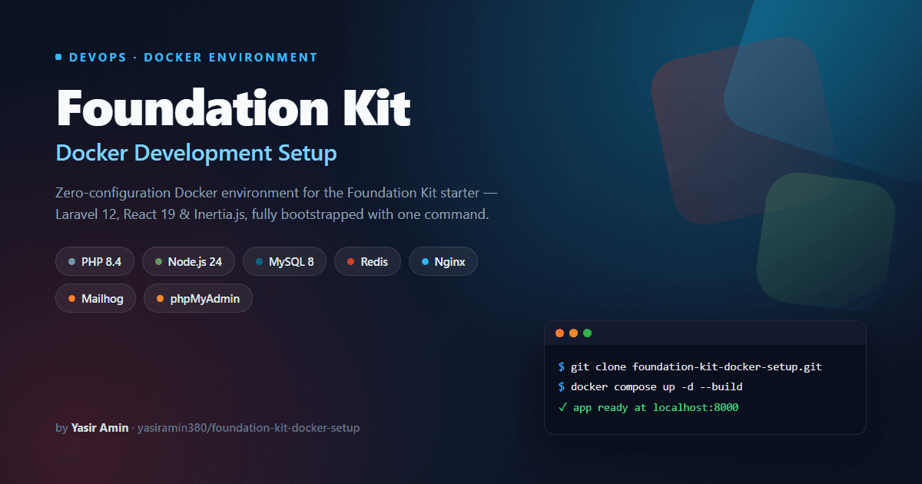922x484 pixels.
Task: Click the app ready at localhost:8000 line
Action: pos(648,407)
